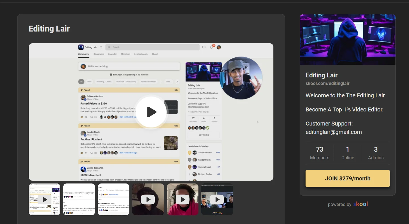This screenshot has width=409, height=224.
Task: Click the hooded editor banner image
Action: (x=348, y=40)
